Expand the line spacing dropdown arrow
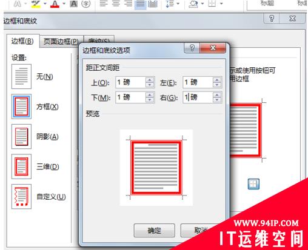Viewport: 308px width, 250px height. pos(178,4)
